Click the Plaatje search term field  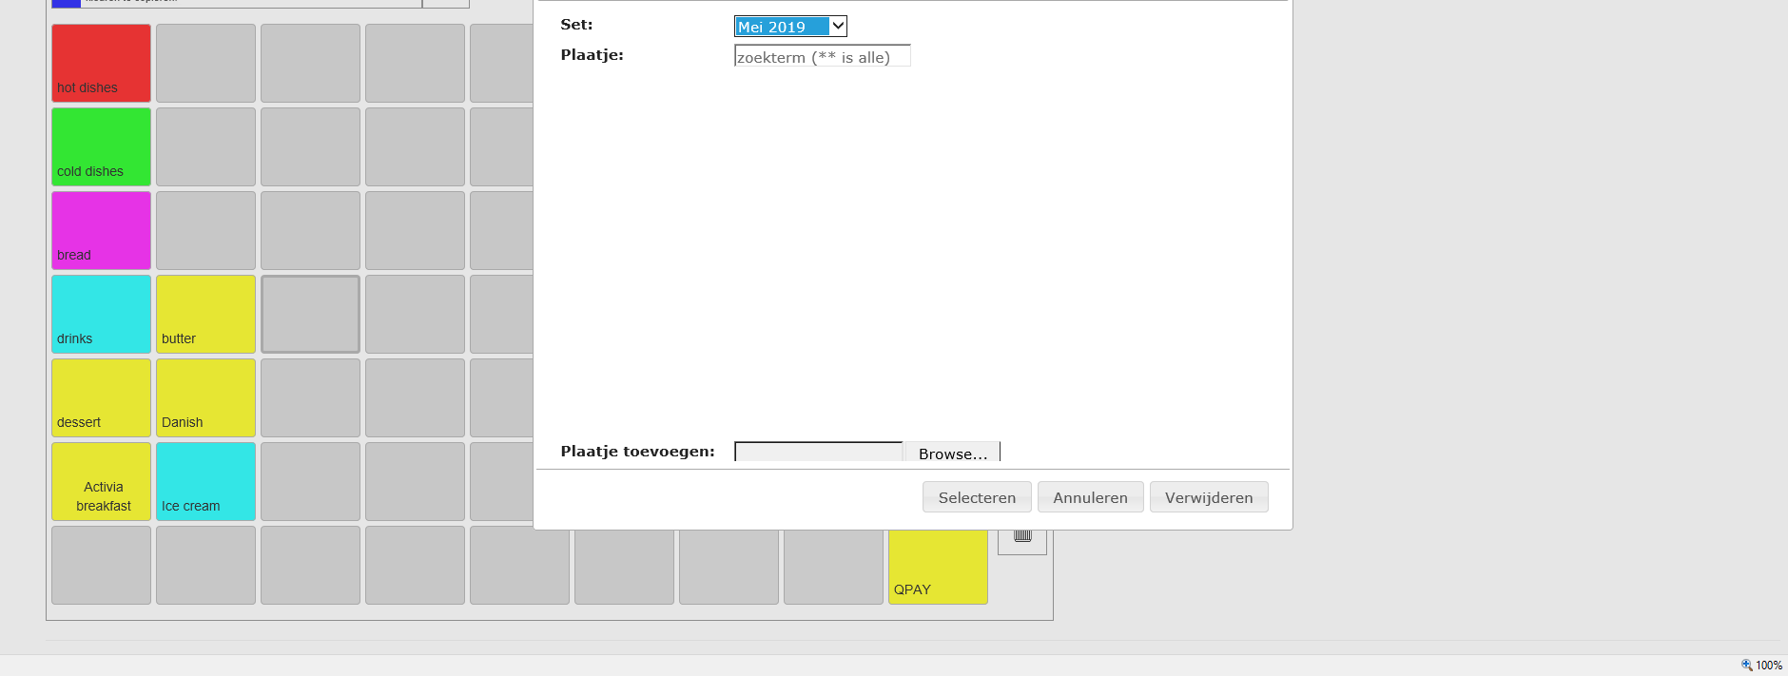823,56
